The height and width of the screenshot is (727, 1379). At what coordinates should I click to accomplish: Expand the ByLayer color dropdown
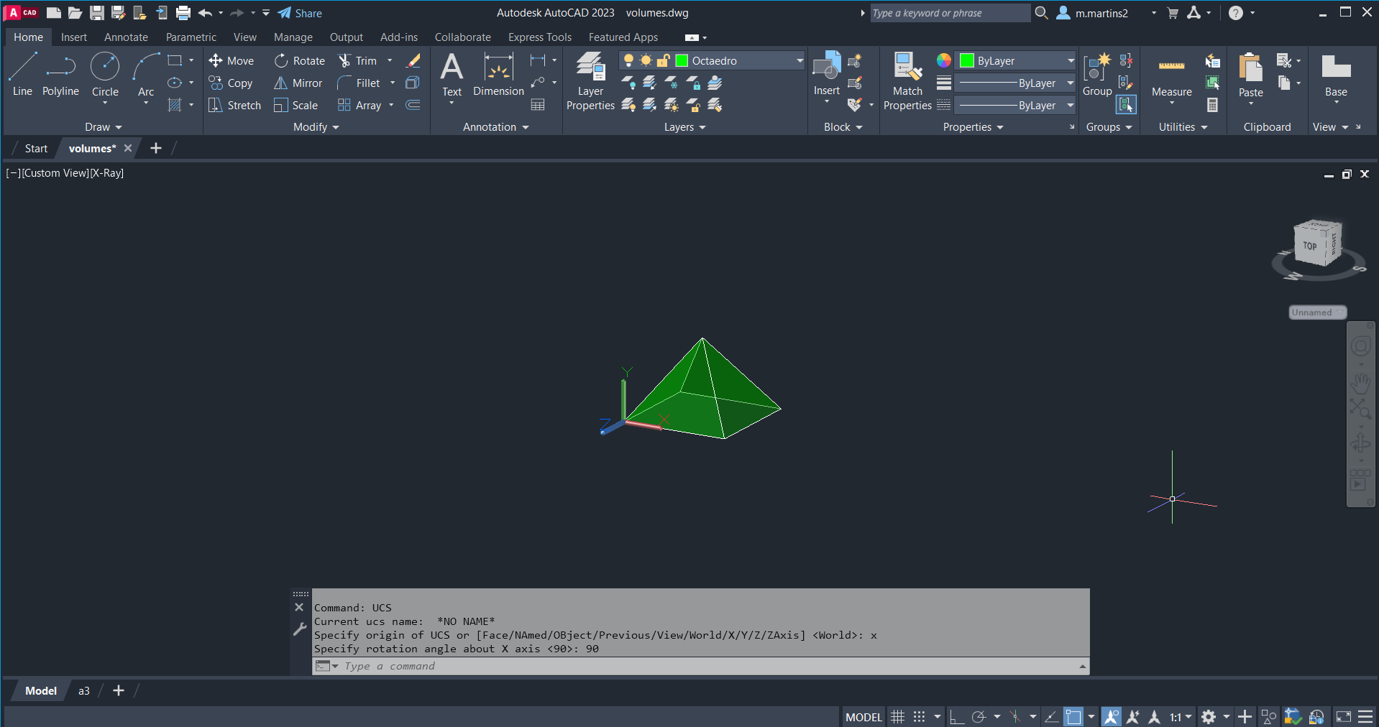[1070, 61]
